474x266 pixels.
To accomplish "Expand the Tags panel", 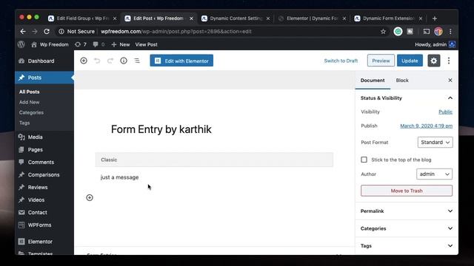I will (x=407, y=246).
